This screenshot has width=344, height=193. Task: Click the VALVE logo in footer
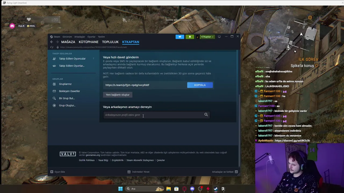(68, 154)
